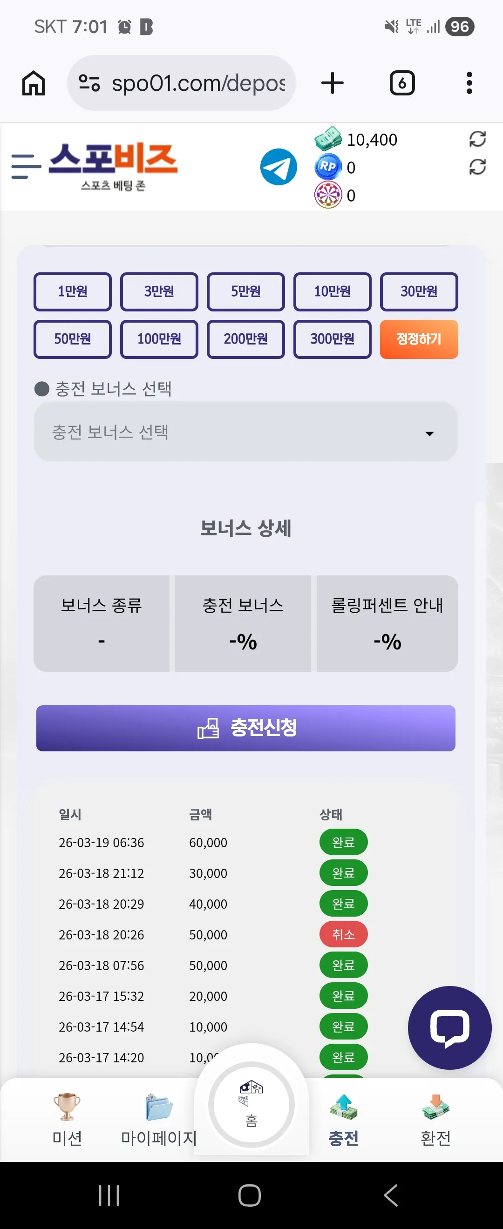Refresh the cash balance with top refresh icon
This screenshot has height=1229, width=503.
(477, 139)
